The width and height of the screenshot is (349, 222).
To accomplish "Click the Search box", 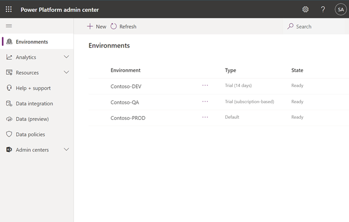I will (x=315, y=26).
